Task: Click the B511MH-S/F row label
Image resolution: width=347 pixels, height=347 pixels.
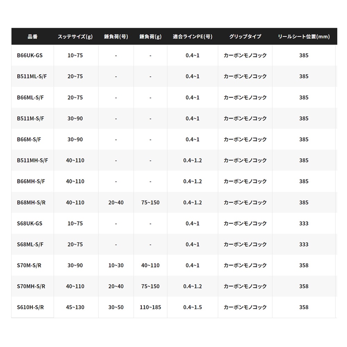Action: point(32,160)
